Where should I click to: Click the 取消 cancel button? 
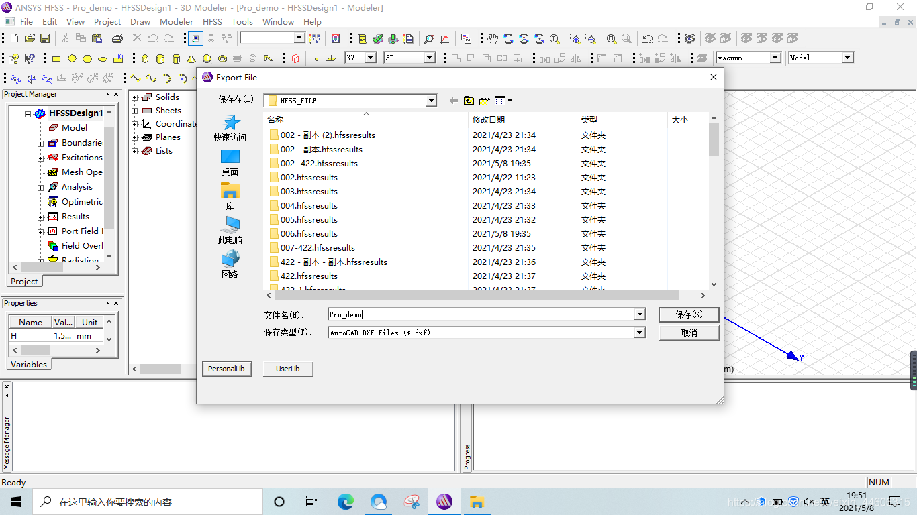(x=689, y=333)
